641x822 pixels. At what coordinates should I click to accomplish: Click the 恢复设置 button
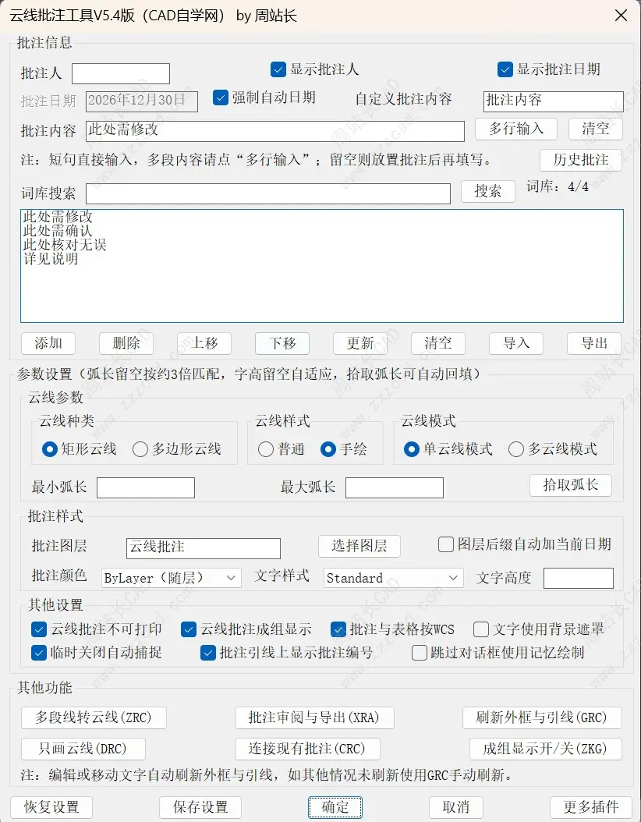[51, 807]
